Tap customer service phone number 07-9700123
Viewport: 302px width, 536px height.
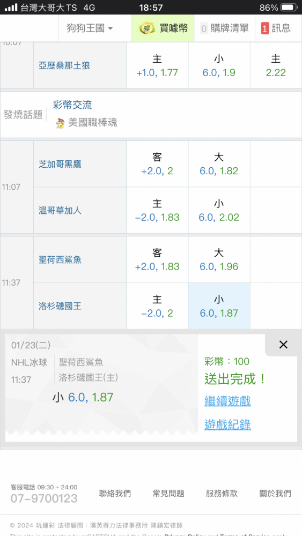[x=44, y=498]
